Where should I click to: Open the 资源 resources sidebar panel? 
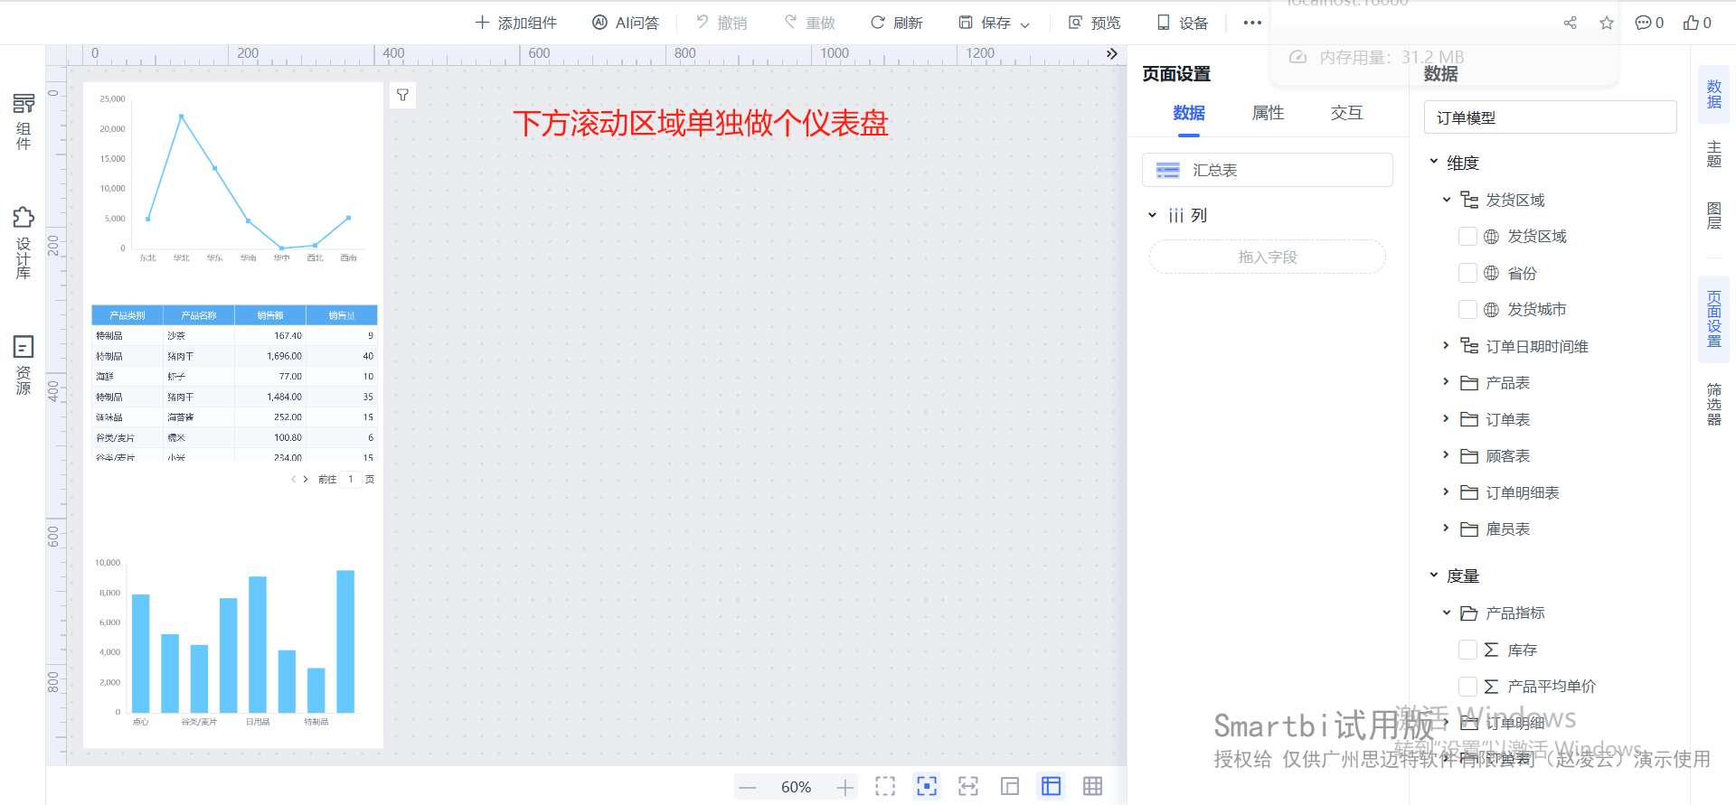(x=24, y=366)
